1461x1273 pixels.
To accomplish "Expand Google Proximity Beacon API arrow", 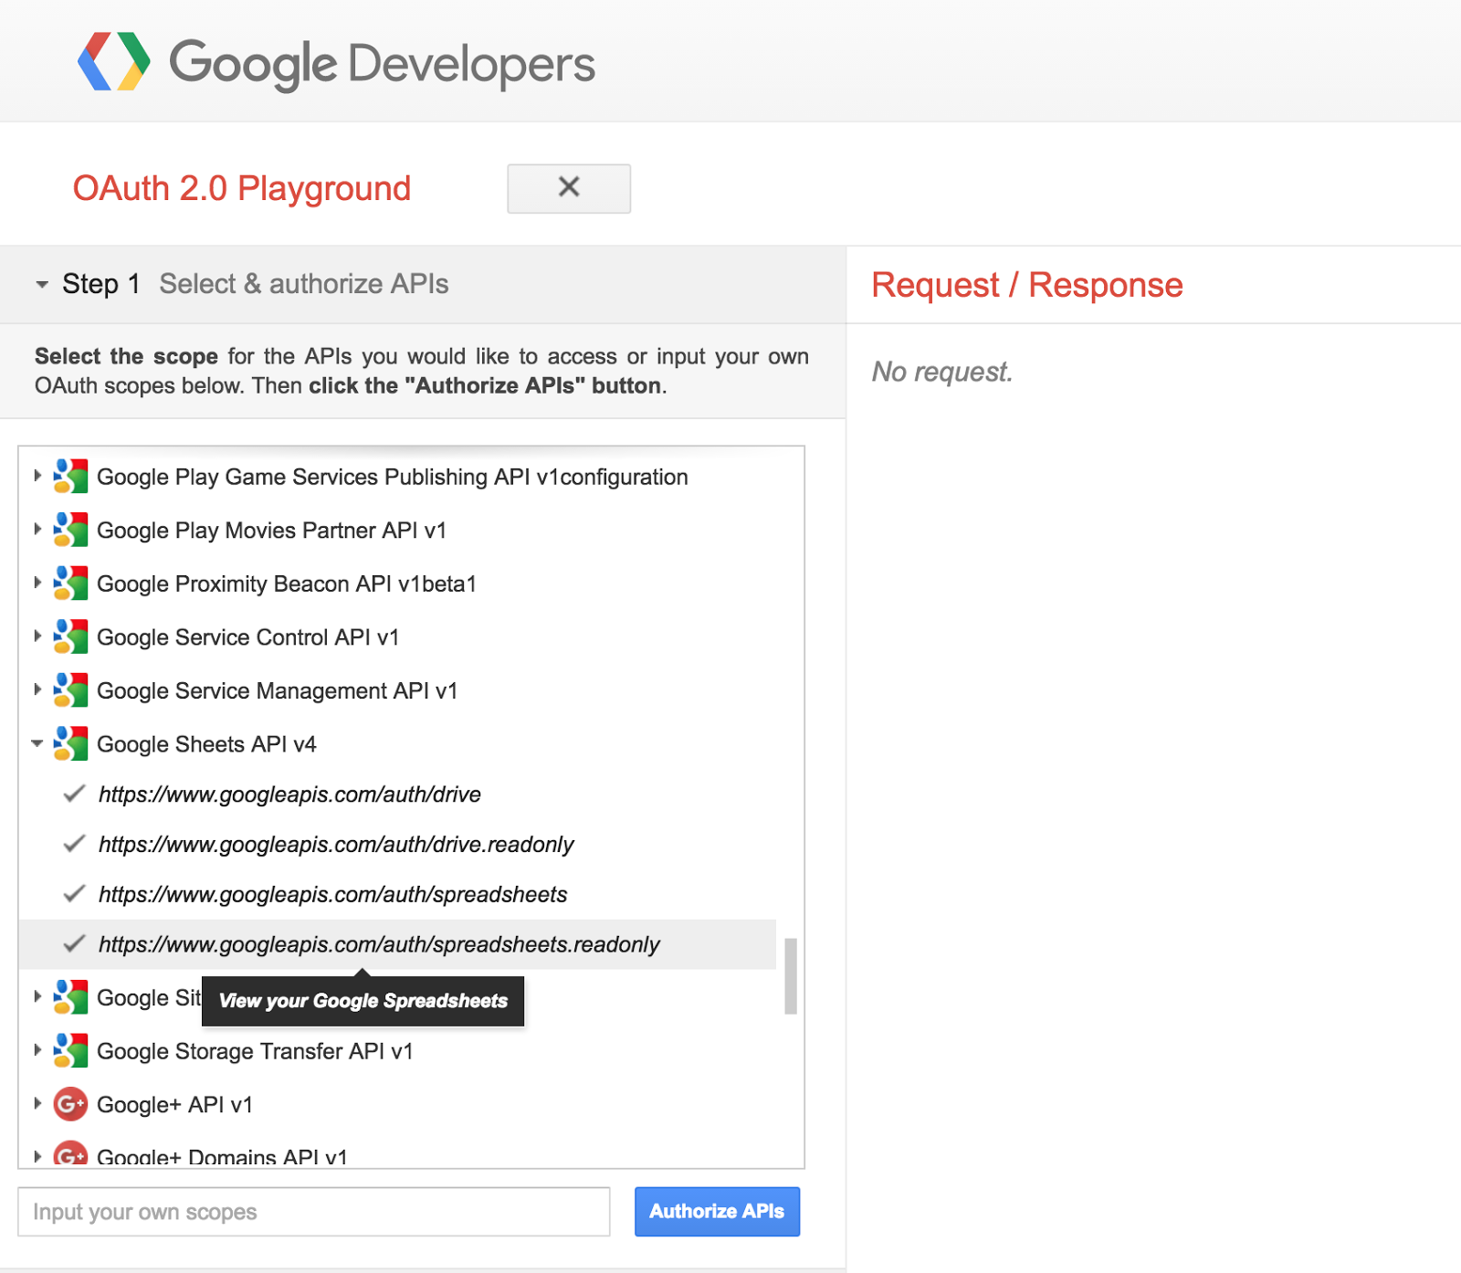I will 37,583.
